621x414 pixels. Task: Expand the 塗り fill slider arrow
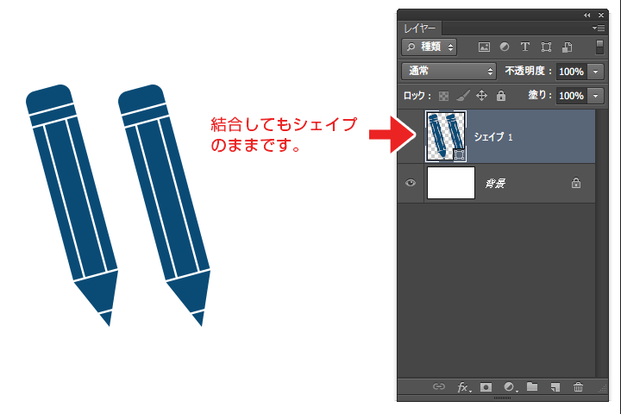(595, 96)
